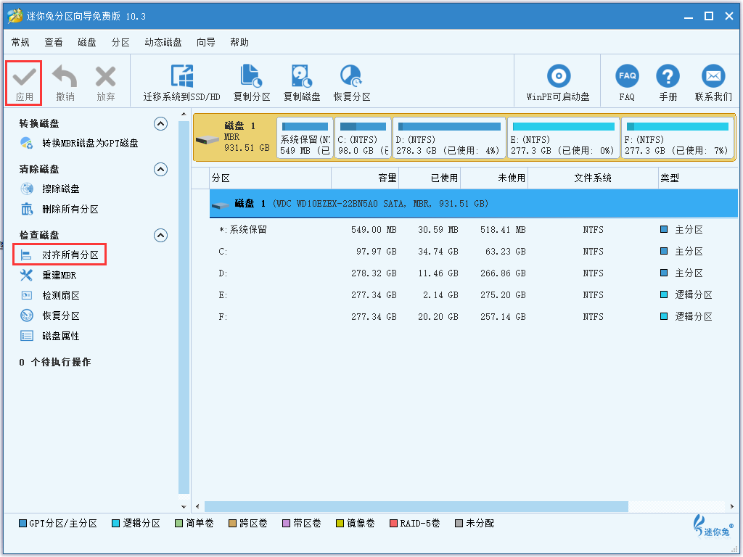Select the 磁盘 1 WDC WD10EZEX row
Screen dimensions: 743x557
click(x=474, y=204)
